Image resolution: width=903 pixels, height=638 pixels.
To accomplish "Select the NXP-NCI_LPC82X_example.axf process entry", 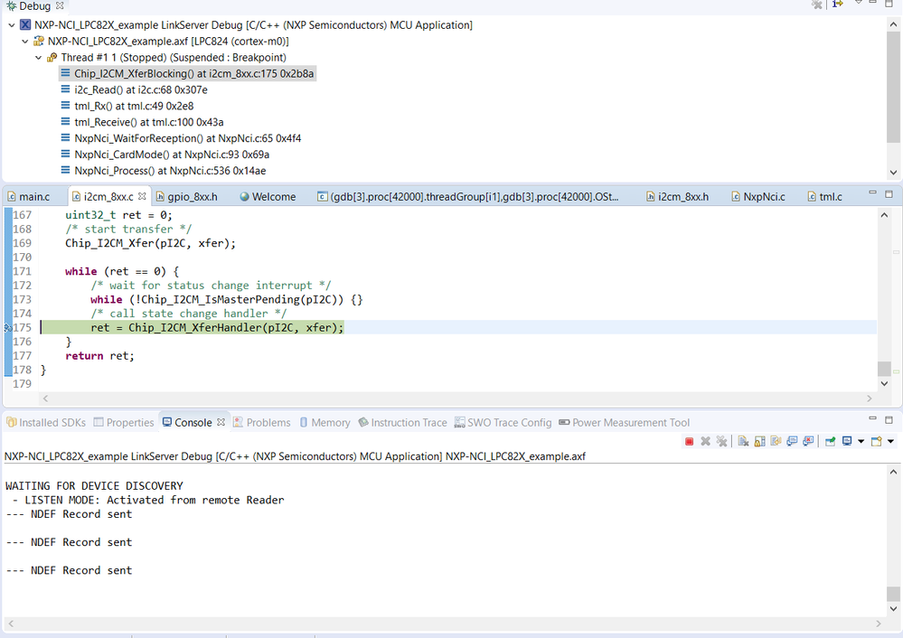I will point(161,42).
